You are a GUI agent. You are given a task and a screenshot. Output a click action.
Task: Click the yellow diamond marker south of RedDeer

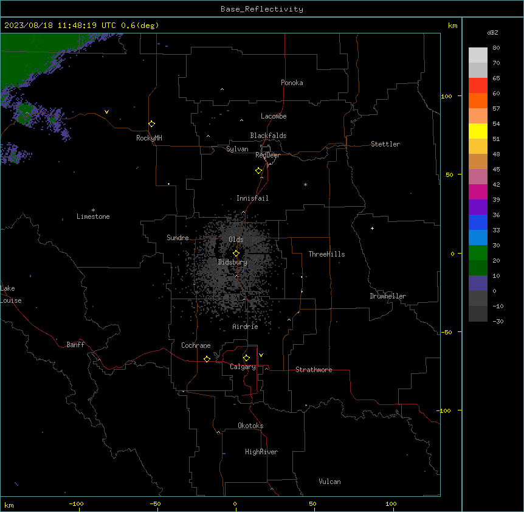tap(259, 171)
